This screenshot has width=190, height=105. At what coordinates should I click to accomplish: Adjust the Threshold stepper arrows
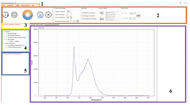point(135,13)
